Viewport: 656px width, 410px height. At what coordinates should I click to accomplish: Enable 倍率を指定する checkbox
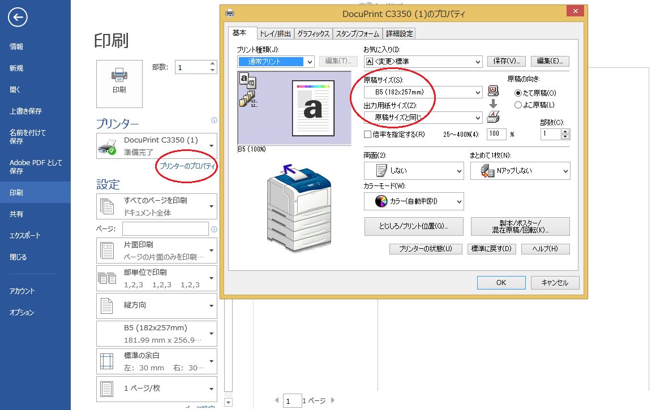(368, 135)
